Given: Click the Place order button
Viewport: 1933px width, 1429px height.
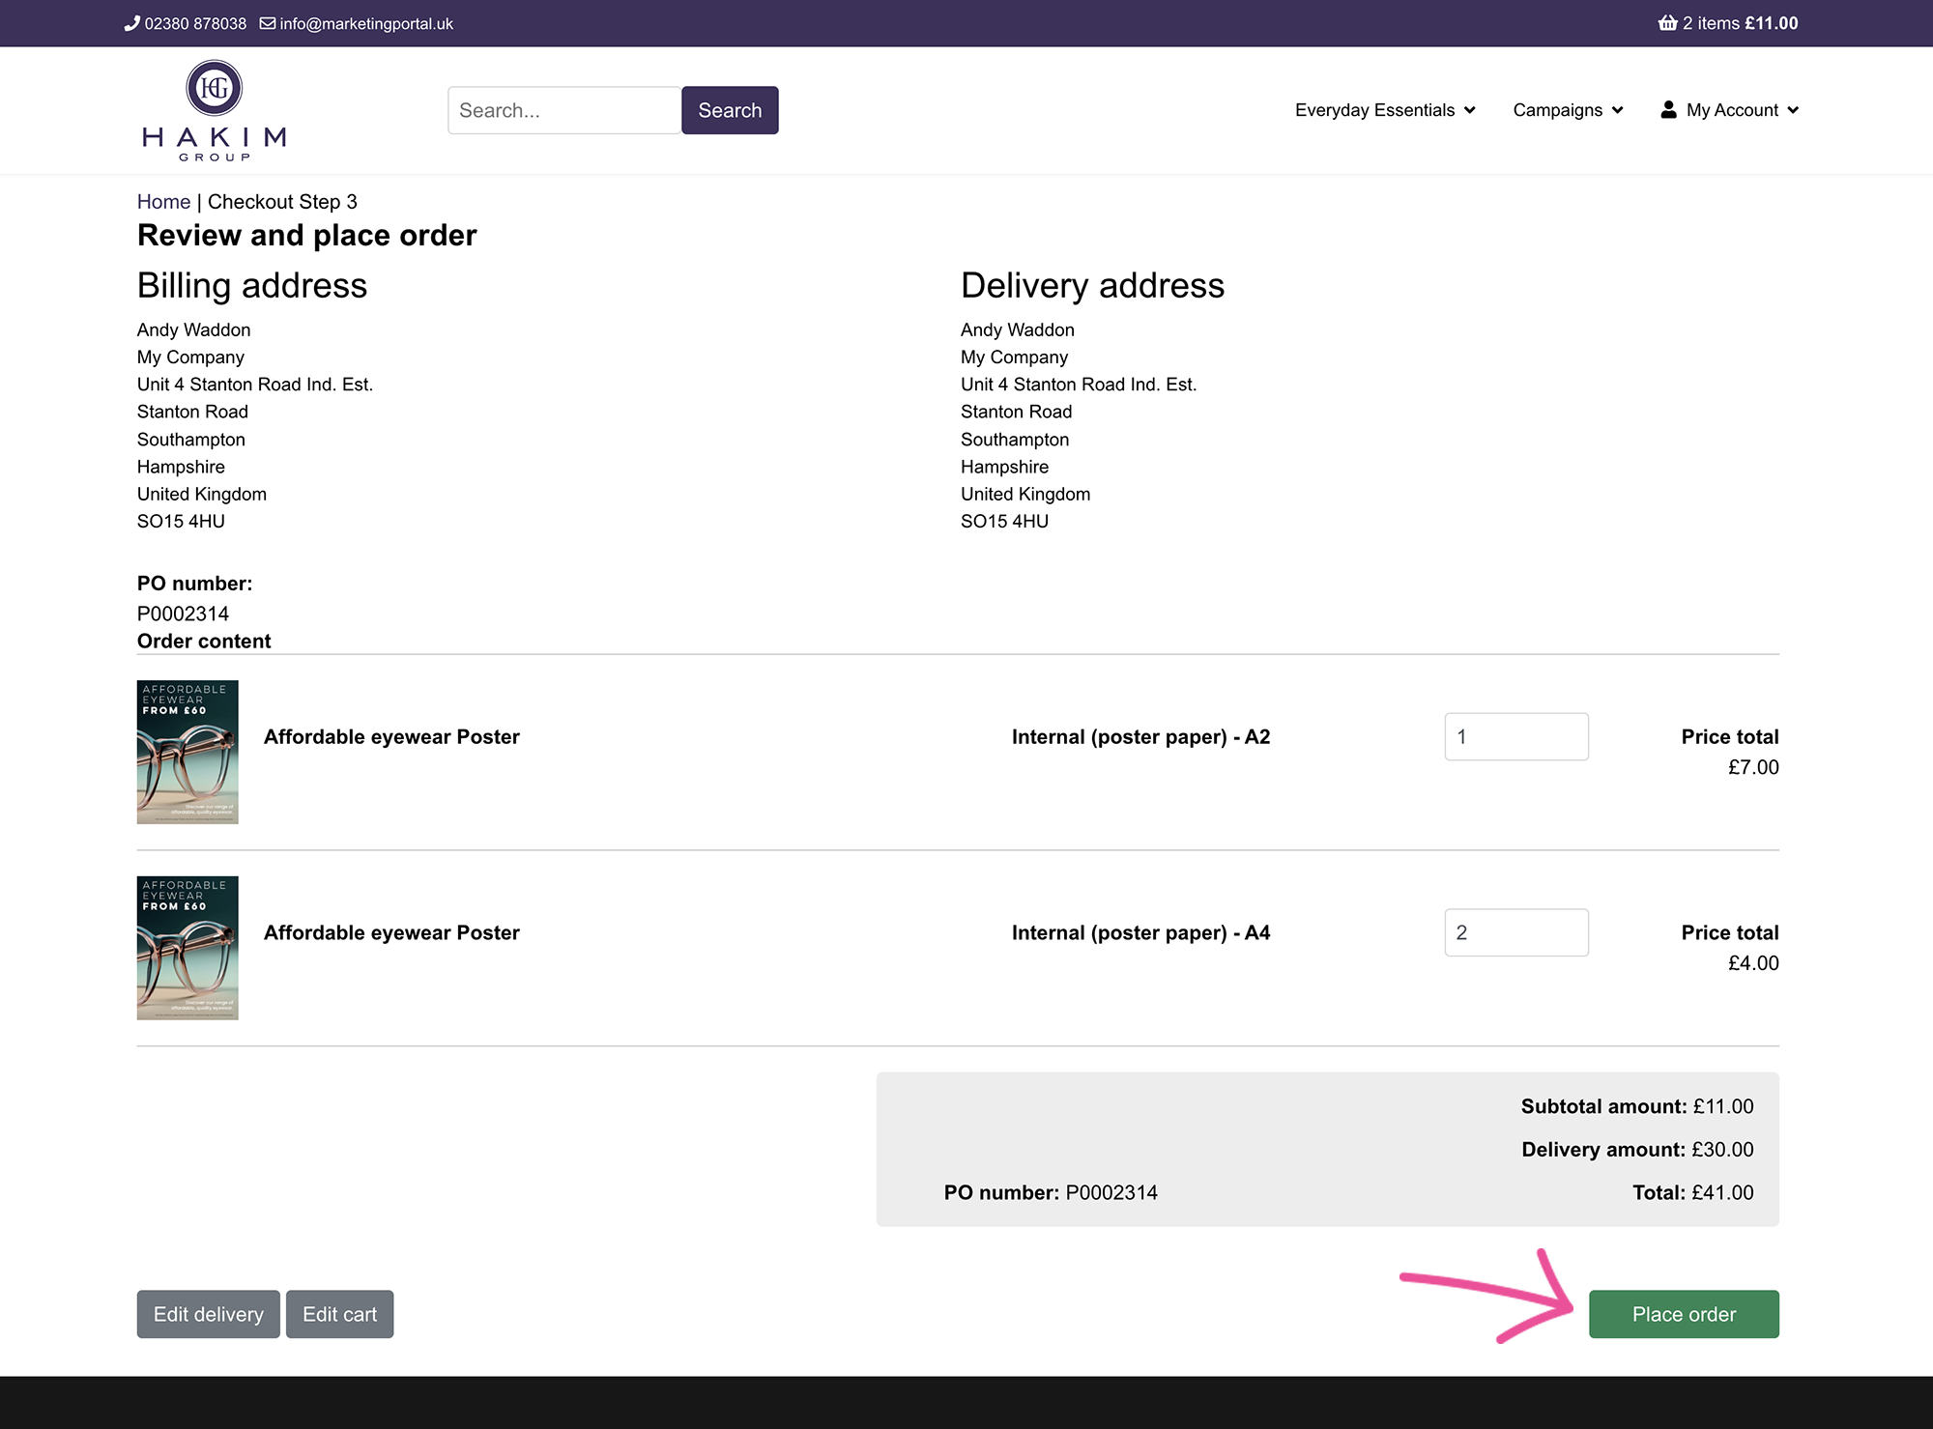Looking at the screenshot, I should click(1684, 1314).
